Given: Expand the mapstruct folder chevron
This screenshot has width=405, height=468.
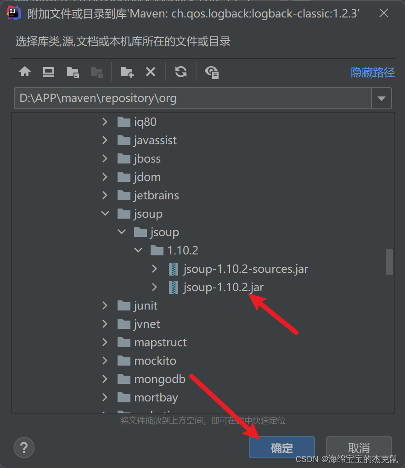Looking at the screenshot, I should pyautogui.click(x=105, y=342).
